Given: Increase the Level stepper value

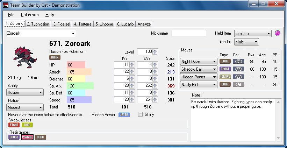Looking at the screenshot, I should [155, 50].
